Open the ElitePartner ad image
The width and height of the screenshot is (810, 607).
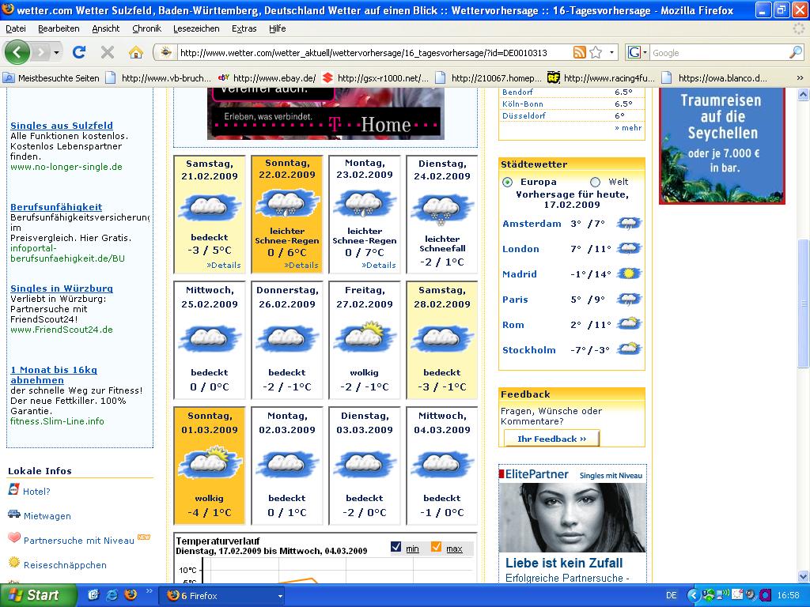tap(572, 518)
